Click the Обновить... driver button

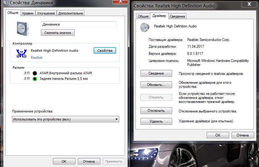[x=156, y=85]
